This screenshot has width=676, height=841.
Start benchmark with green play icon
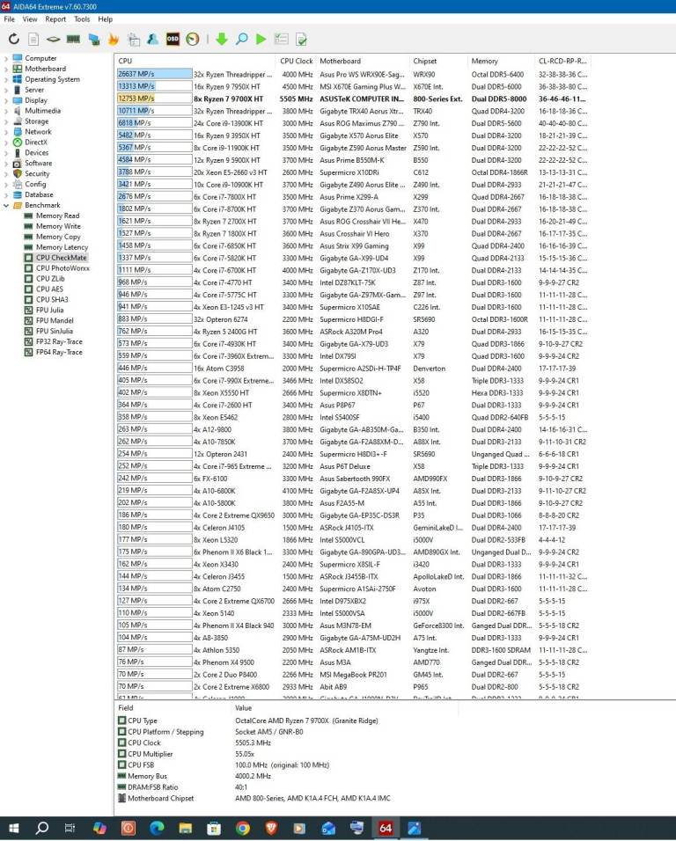pos(261,39)
